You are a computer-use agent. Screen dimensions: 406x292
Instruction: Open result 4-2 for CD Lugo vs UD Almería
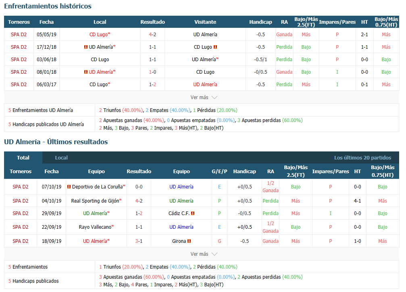pyautogui.click(x=152, y=34)
